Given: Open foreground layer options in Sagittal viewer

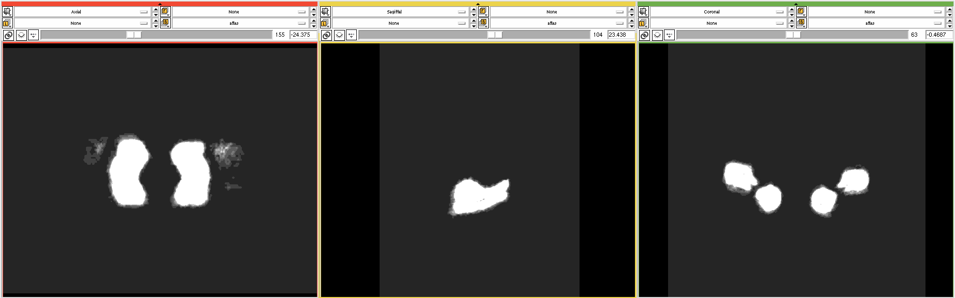Looking at the screenshot, I should (x=483, y=11).
